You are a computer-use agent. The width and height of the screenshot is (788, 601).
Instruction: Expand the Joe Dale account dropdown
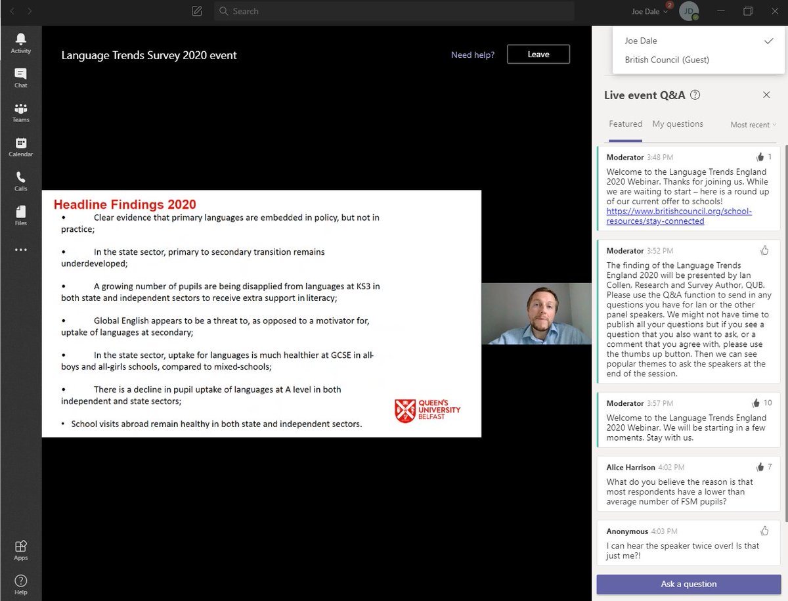649,11
